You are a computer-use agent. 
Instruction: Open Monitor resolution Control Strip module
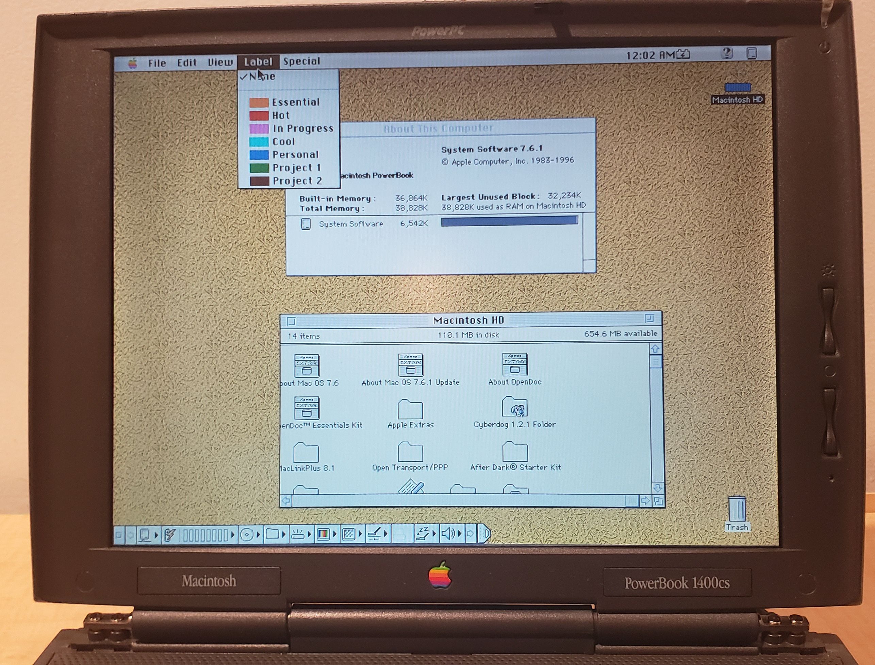[352, 534]
